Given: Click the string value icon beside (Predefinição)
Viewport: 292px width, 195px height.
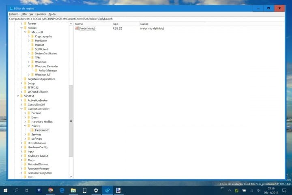Looking at the screenshot, I should pos(77,28).
